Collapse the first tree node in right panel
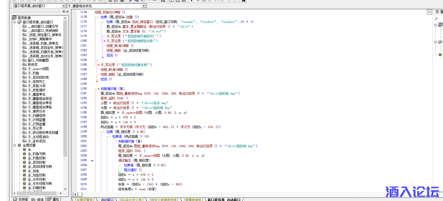443x201 pixels. point(435,25)
